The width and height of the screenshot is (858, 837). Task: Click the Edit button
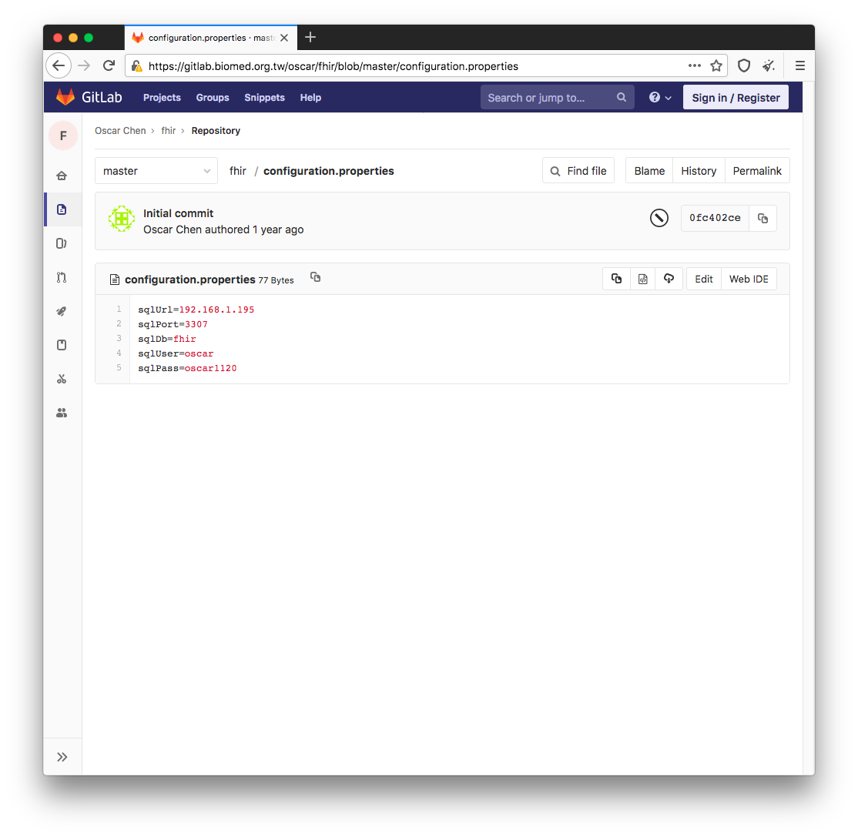(704, 279)
